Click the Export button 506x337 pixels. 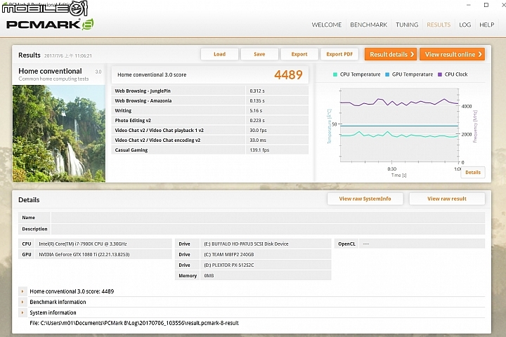point(299,54)
